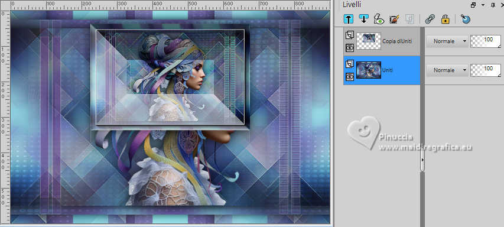Toggle visibility of the Uniti layer
The width and height of the screenshot is (504, 227).
point(350,76)
